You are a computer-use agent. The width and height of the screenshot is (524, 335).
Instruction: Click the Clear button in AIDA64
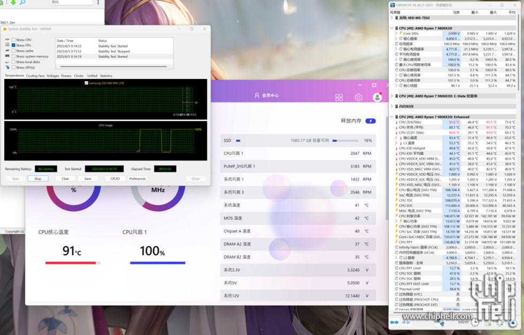pos(65,178)
